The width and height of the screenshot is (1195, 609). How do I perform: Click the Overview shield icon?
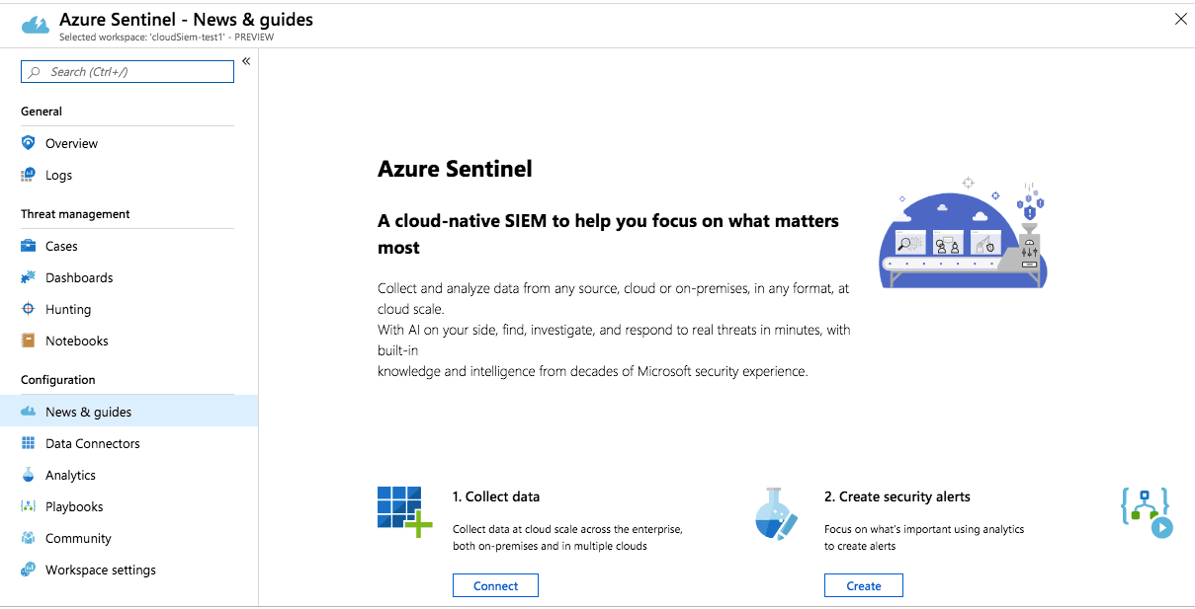[28, 143]
